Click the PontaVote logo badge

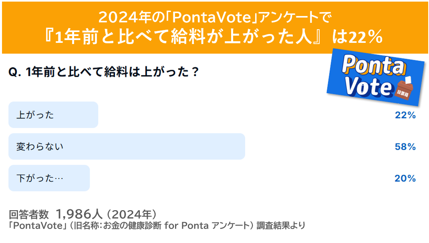point(376,77)
